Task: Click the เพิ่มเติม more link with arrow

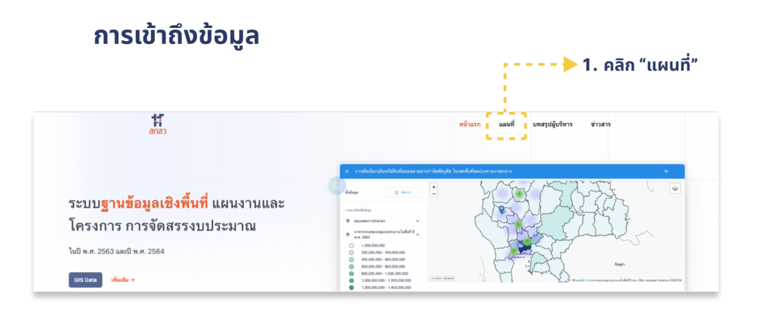Action: (x=123, y=280)
